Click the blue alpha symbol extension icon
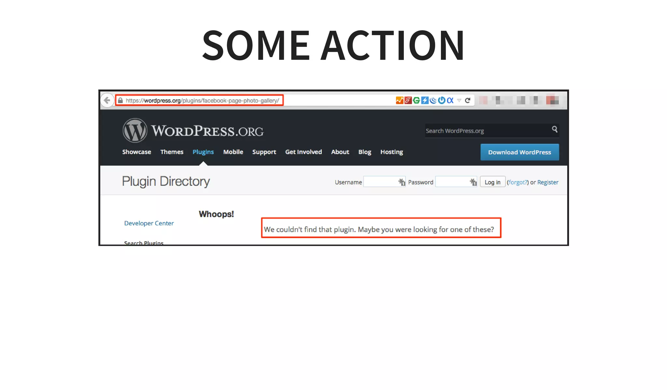 [450, 100]
